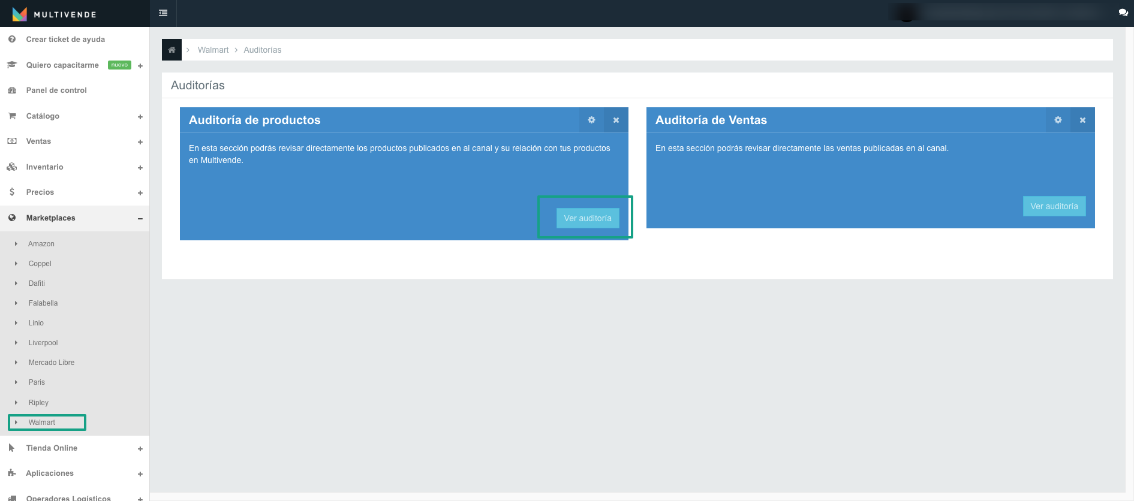This screenshot has width=1134, height=501.
Task: Click the Catálogo shopping cart icon
Action: click(x=12, y=116)
